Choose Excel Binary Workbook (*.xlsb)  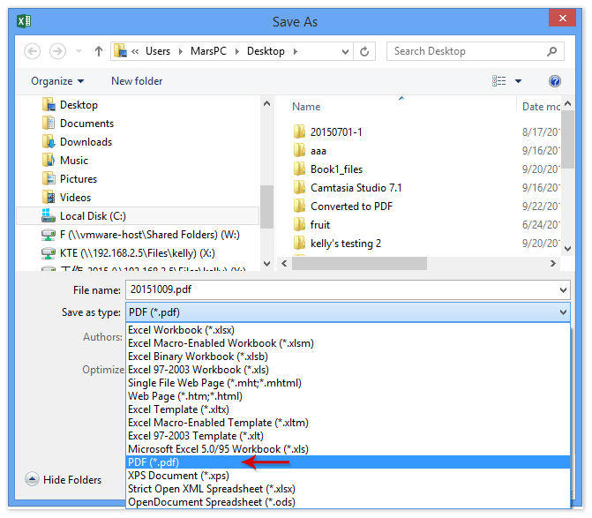pos(348,357)
